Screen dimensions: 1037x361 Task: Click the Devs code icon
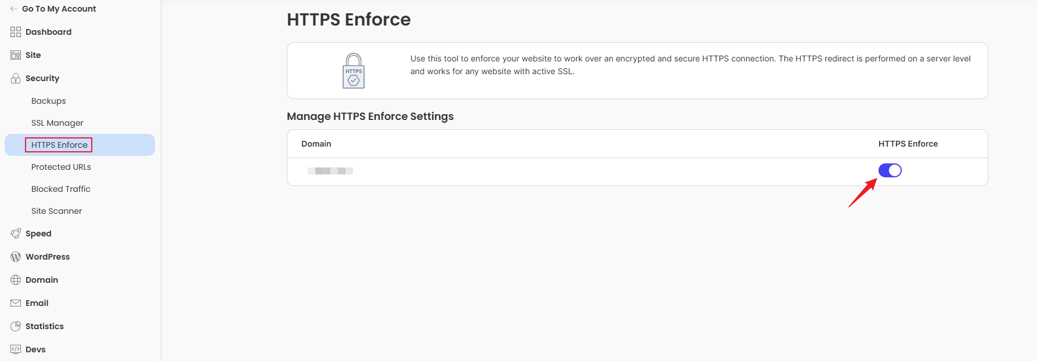click(16, 349)
